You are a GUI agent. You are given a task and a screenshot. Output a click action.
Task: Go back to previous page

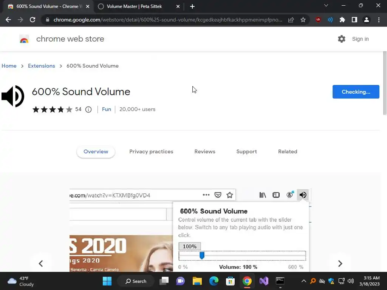pos(8,20)
